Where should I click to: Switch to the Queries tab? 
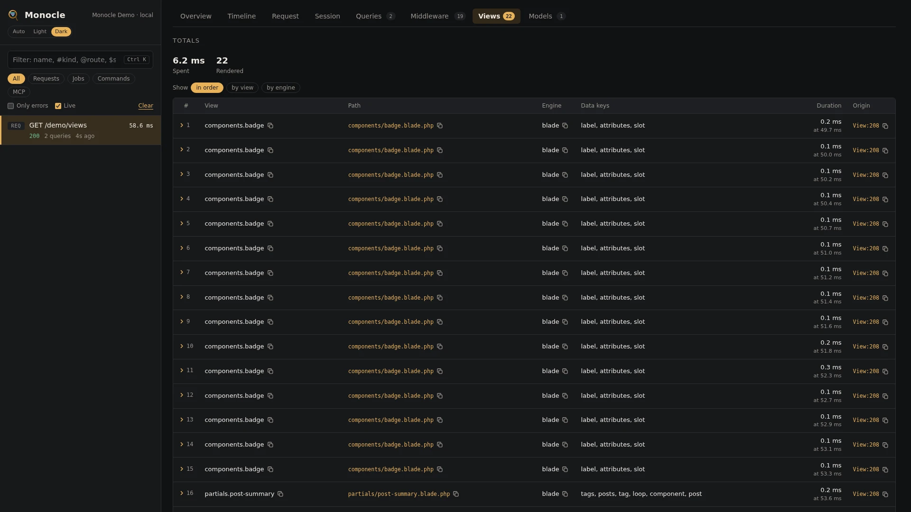point(375,16)
